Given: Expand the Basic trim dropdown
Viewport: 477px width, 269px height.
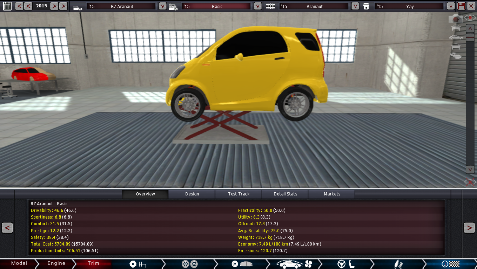Looking at the screenshot, I should (257, 6).
